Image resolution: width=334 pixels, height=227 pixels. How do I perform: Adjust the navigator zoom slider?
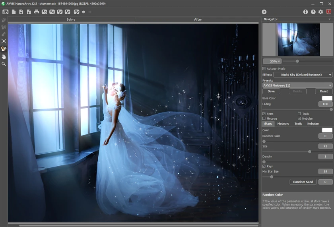tap(297, 61)
